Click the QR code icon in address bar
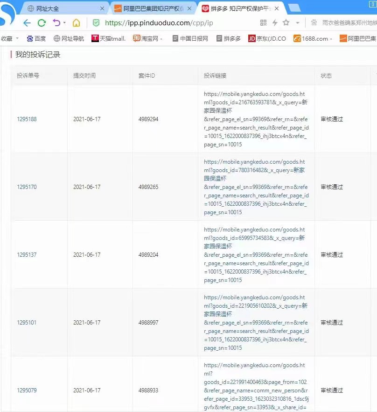Image resolution: width=377 pixels, height=412 pixels. tap(264, 22)
